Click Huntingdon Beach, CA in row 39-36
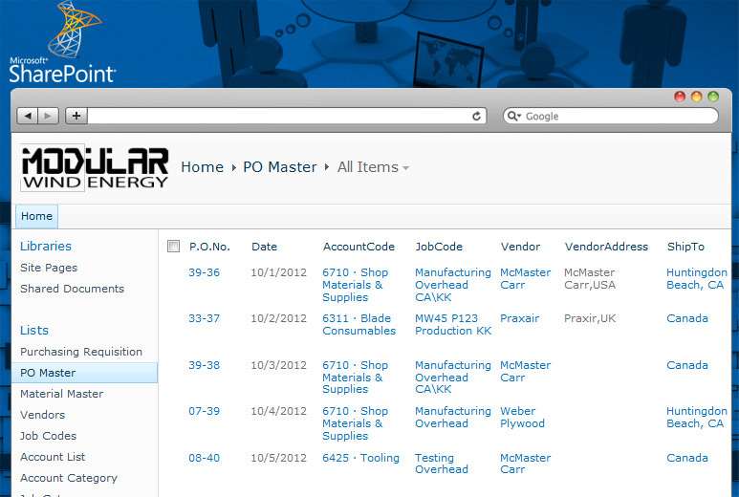The height and width of the screenshot is (497, 739). (x=697, y=278)
